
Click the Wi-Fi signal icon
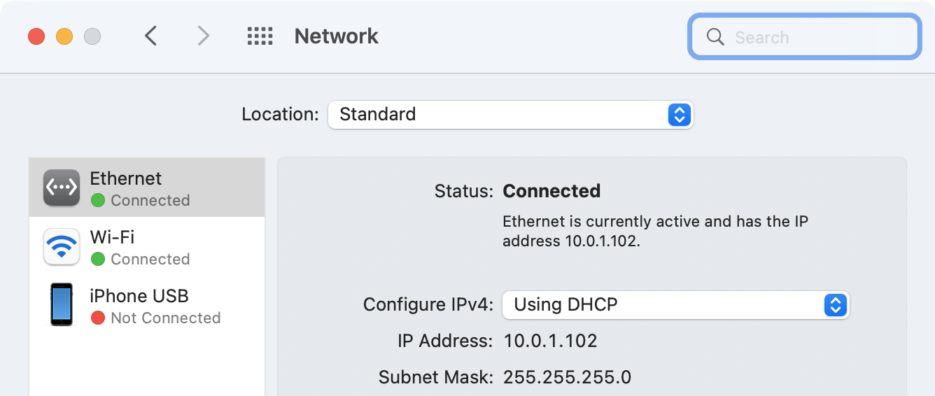pyautogui.click(x=62, y=246)
